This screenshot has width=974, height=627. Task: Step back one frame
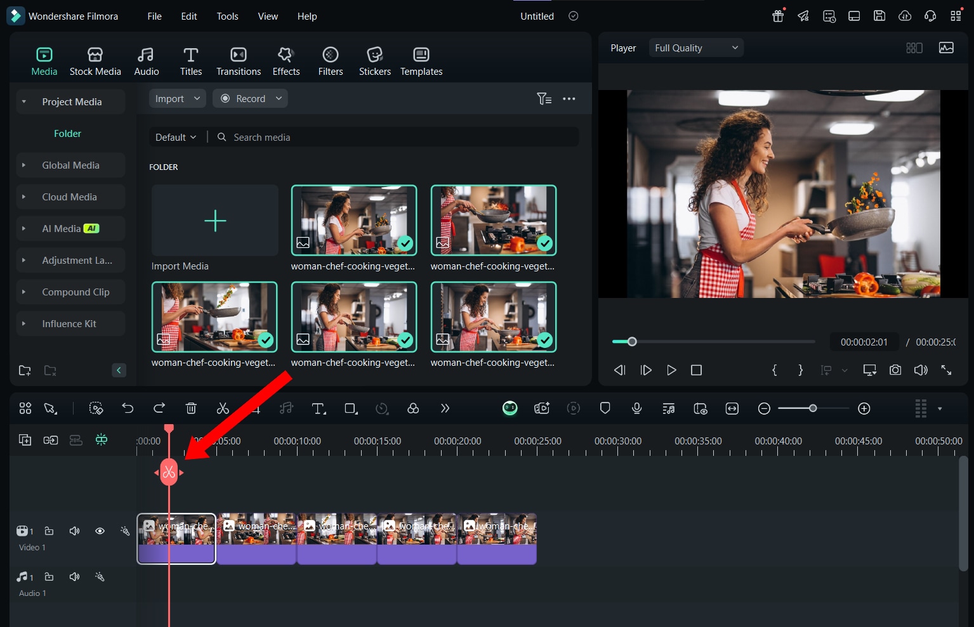tap(620, 370)
